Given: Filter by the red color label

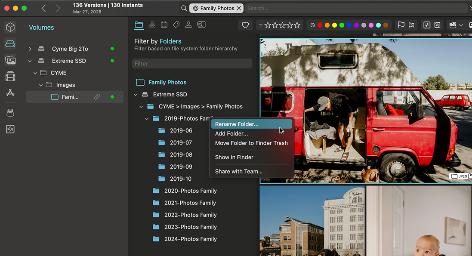Looking at the screenshot, I should click(x=320, y=25).
